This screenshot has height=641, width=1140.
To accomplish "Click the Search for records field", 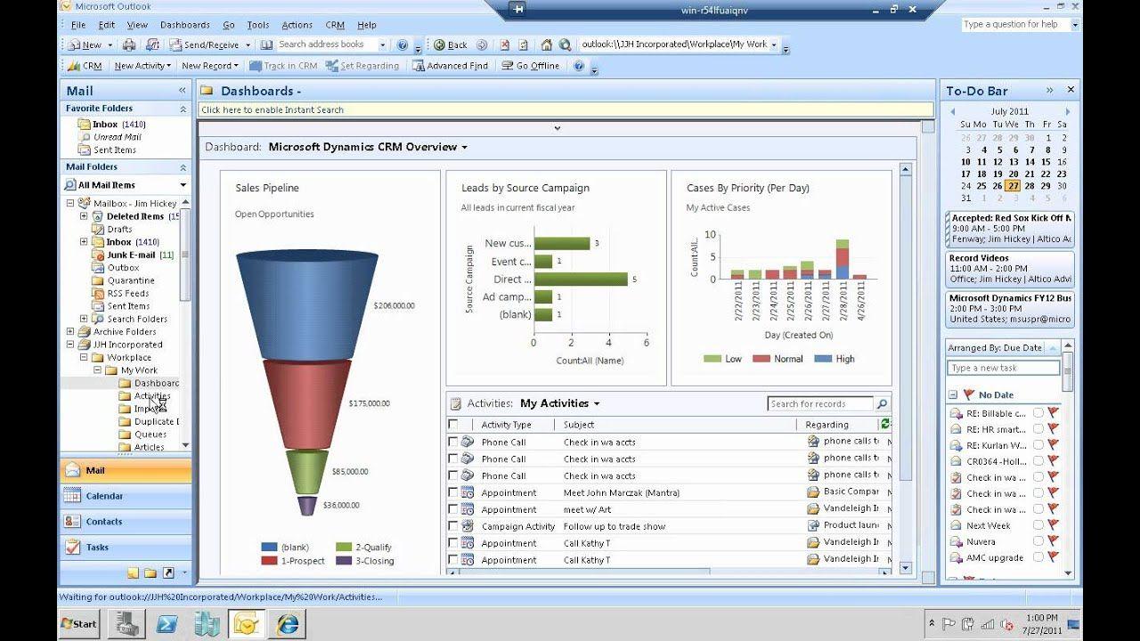I will [x=820, y=403].
